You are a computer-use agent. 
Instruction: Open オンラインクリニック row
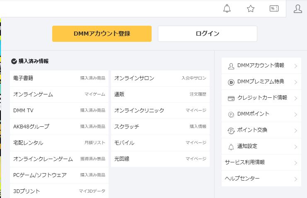[x=160, y=111]
